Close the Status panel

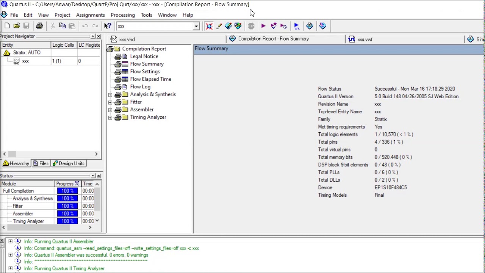(x=99, y=176)
